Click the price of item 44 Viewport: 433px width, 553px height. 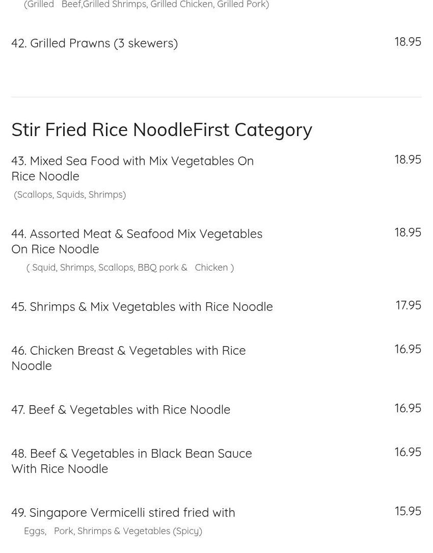[408, 232]
